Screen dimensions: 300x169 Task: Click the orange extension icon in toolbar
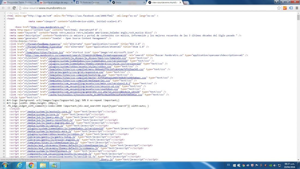(x=285, y=8)
